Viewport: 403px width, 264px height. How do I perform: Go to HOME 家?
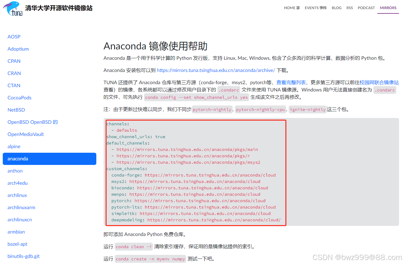click(292, 8)
